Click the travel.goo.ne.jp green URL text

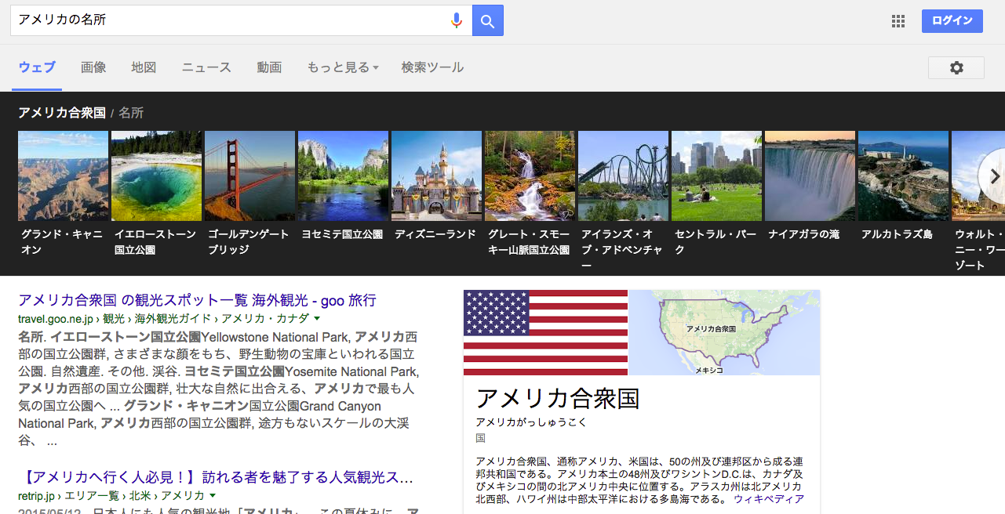[163, 319]
